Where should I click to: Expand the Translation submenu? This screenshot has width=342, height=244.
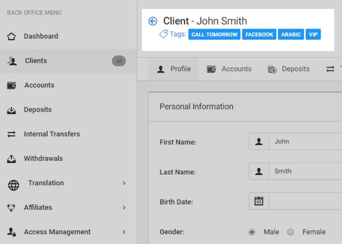(x=124, y=183)
